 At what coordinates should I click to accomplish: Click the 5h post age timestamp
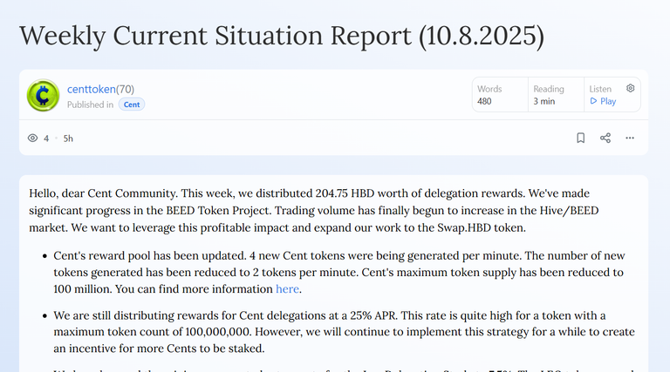(68, 139)
